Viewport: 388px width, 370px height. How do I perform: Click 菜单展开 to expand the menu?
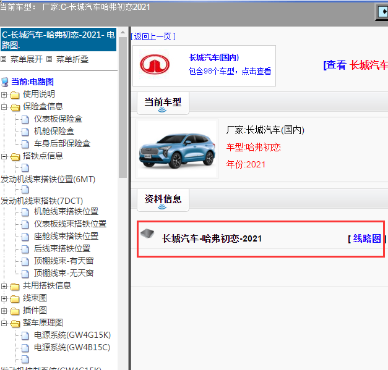point(27,59)
